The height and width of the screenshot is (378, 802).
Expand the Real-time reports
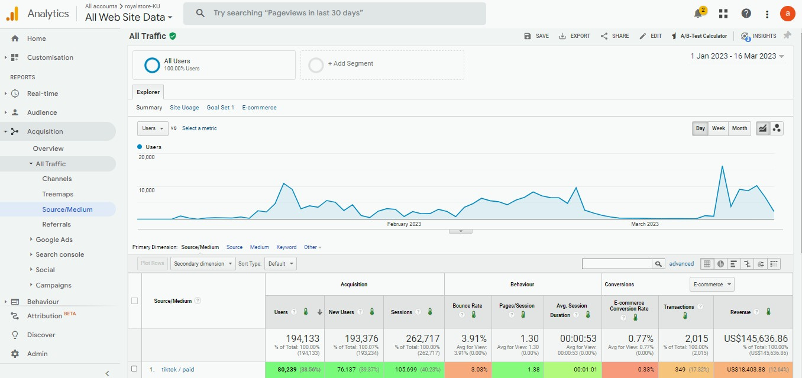(42, 93)
